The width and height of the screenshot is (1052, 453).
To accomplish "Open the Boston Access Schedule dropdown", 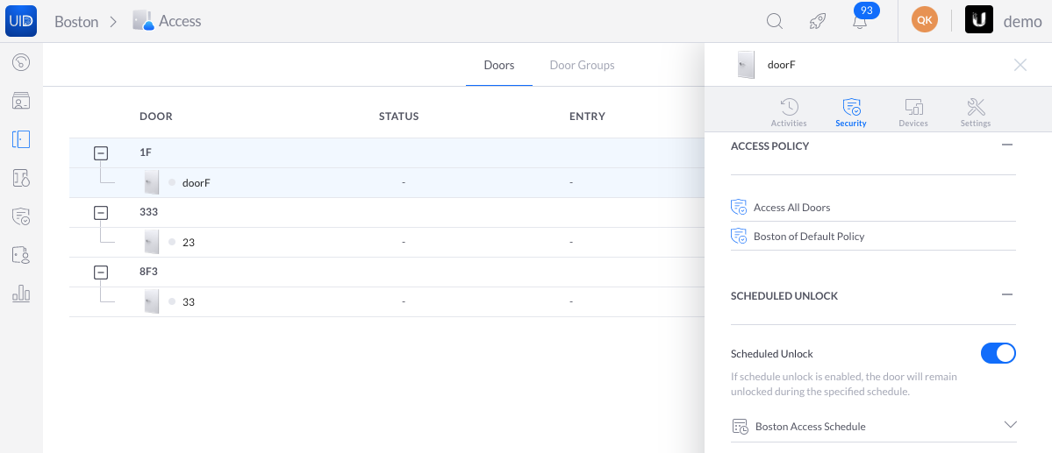I will pos(874,426).
